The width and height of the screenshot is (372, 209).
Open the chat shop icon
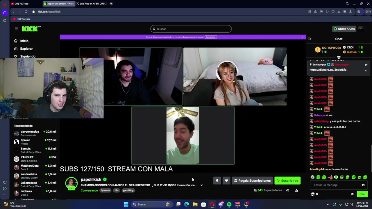click(x=313, y=194)
